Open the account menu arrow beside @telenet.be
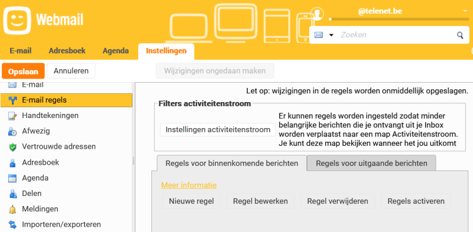The image size is (473, 232). [465, 11]
